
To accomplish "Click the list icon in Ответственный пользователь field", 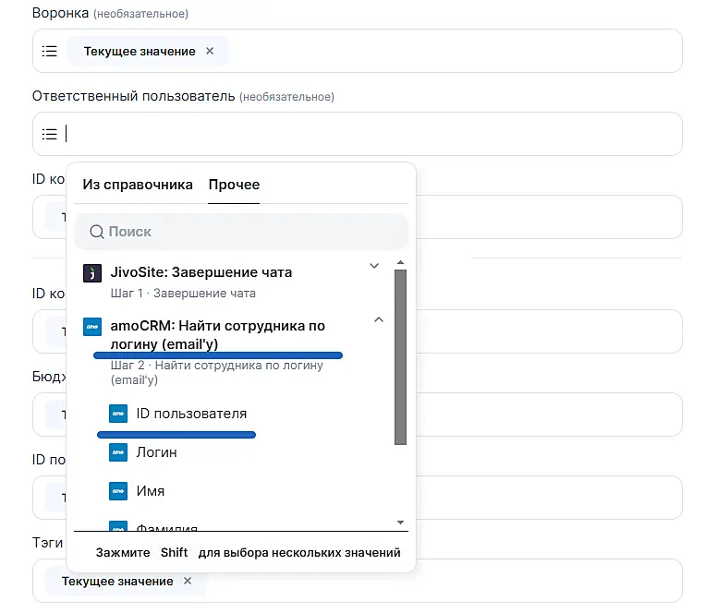I will pyautogui.click(x=50, y=135).
